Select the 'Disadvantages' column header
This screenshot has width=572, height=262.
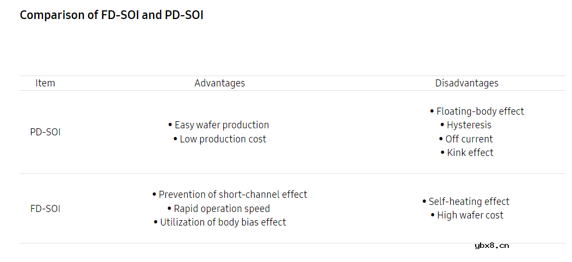coord(466,83)
